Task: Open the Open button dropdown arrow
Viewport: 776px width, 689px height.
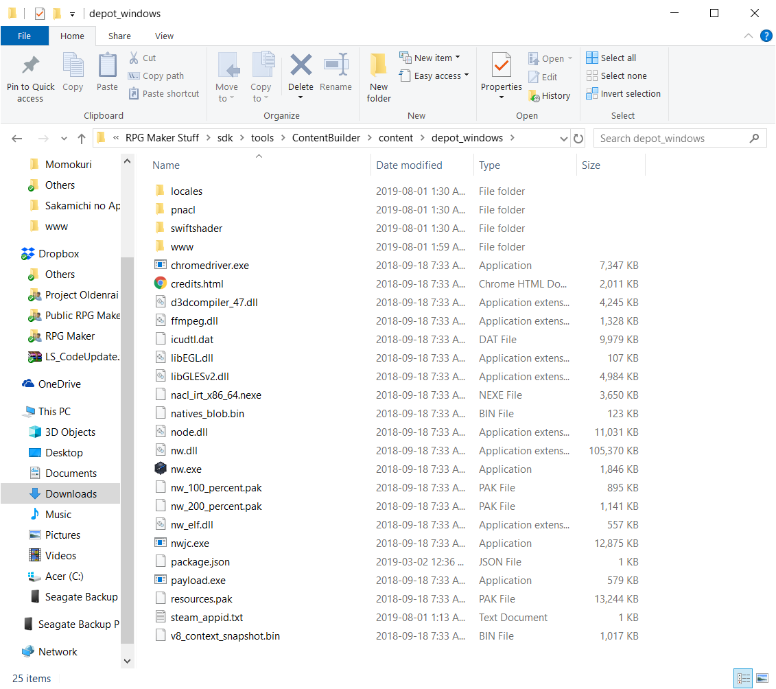Action: coord(570,58)
